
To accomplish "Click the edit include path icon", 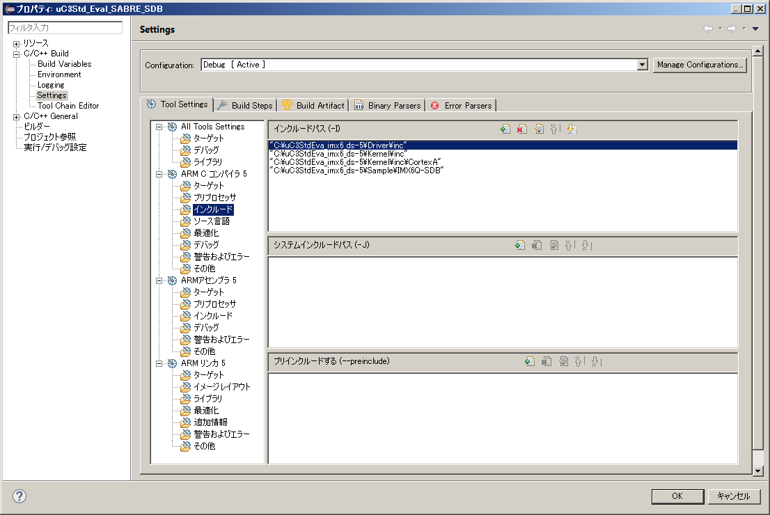I will point(538,129).
